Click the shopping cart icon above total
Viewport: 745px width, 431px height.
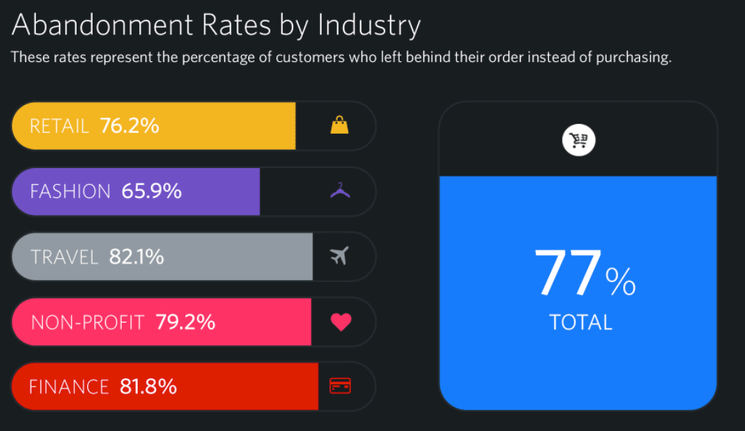pyautogui.click(x=579, y=141)
